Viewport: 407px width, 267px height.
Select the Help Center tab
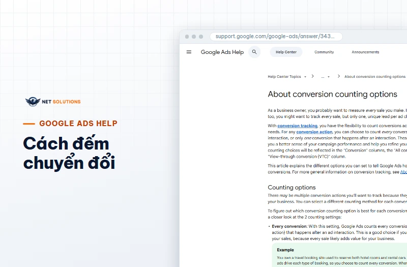[286, 52]
